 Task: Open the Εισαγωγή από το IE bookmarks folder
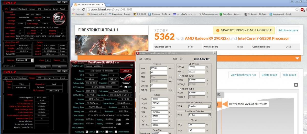[x=97, y=14]
